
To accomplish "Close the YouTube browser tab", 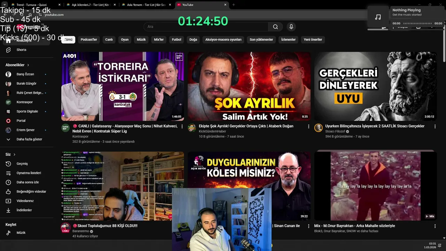I will click(225, 5).
